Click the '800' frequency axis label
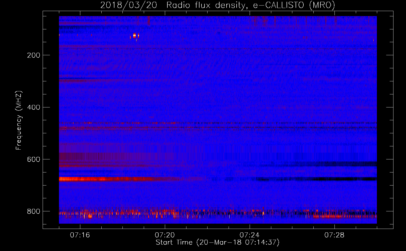 [34, 211]
